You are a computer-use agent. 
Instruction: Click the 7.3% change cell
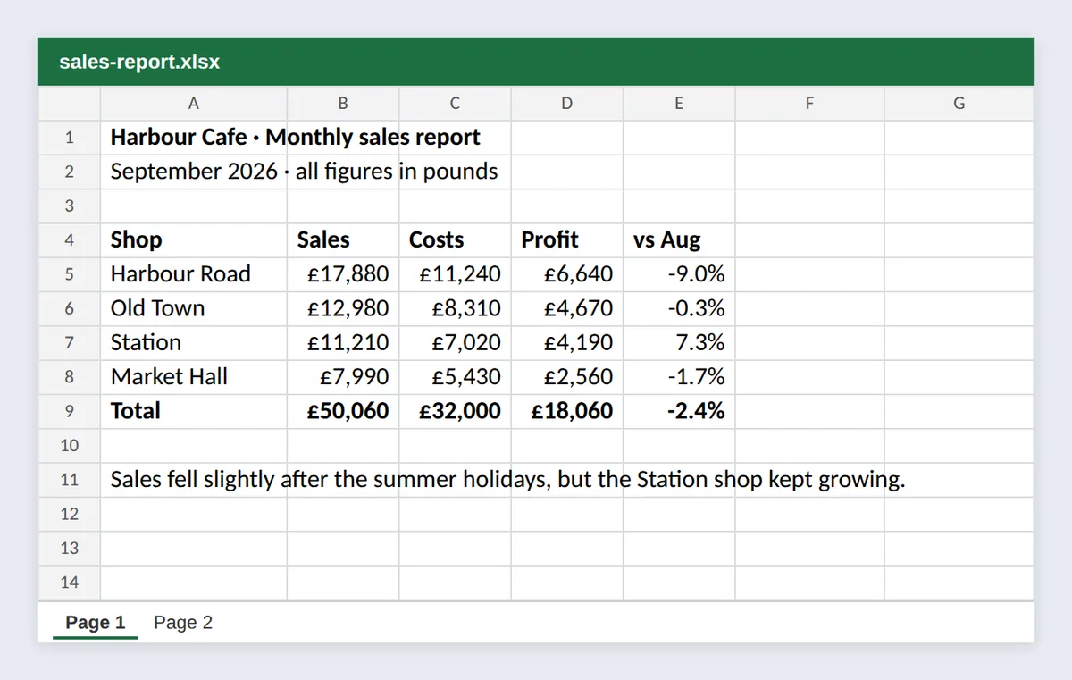(x=679, y=343)
